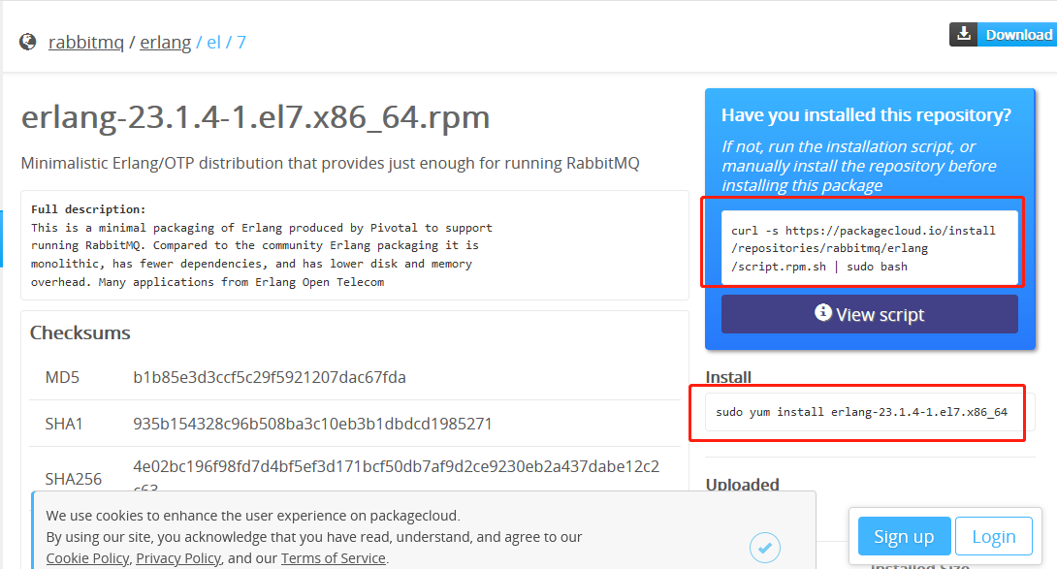Open the erlang breadcrumb link
The image size is (1057, 569).
[166, 42]
